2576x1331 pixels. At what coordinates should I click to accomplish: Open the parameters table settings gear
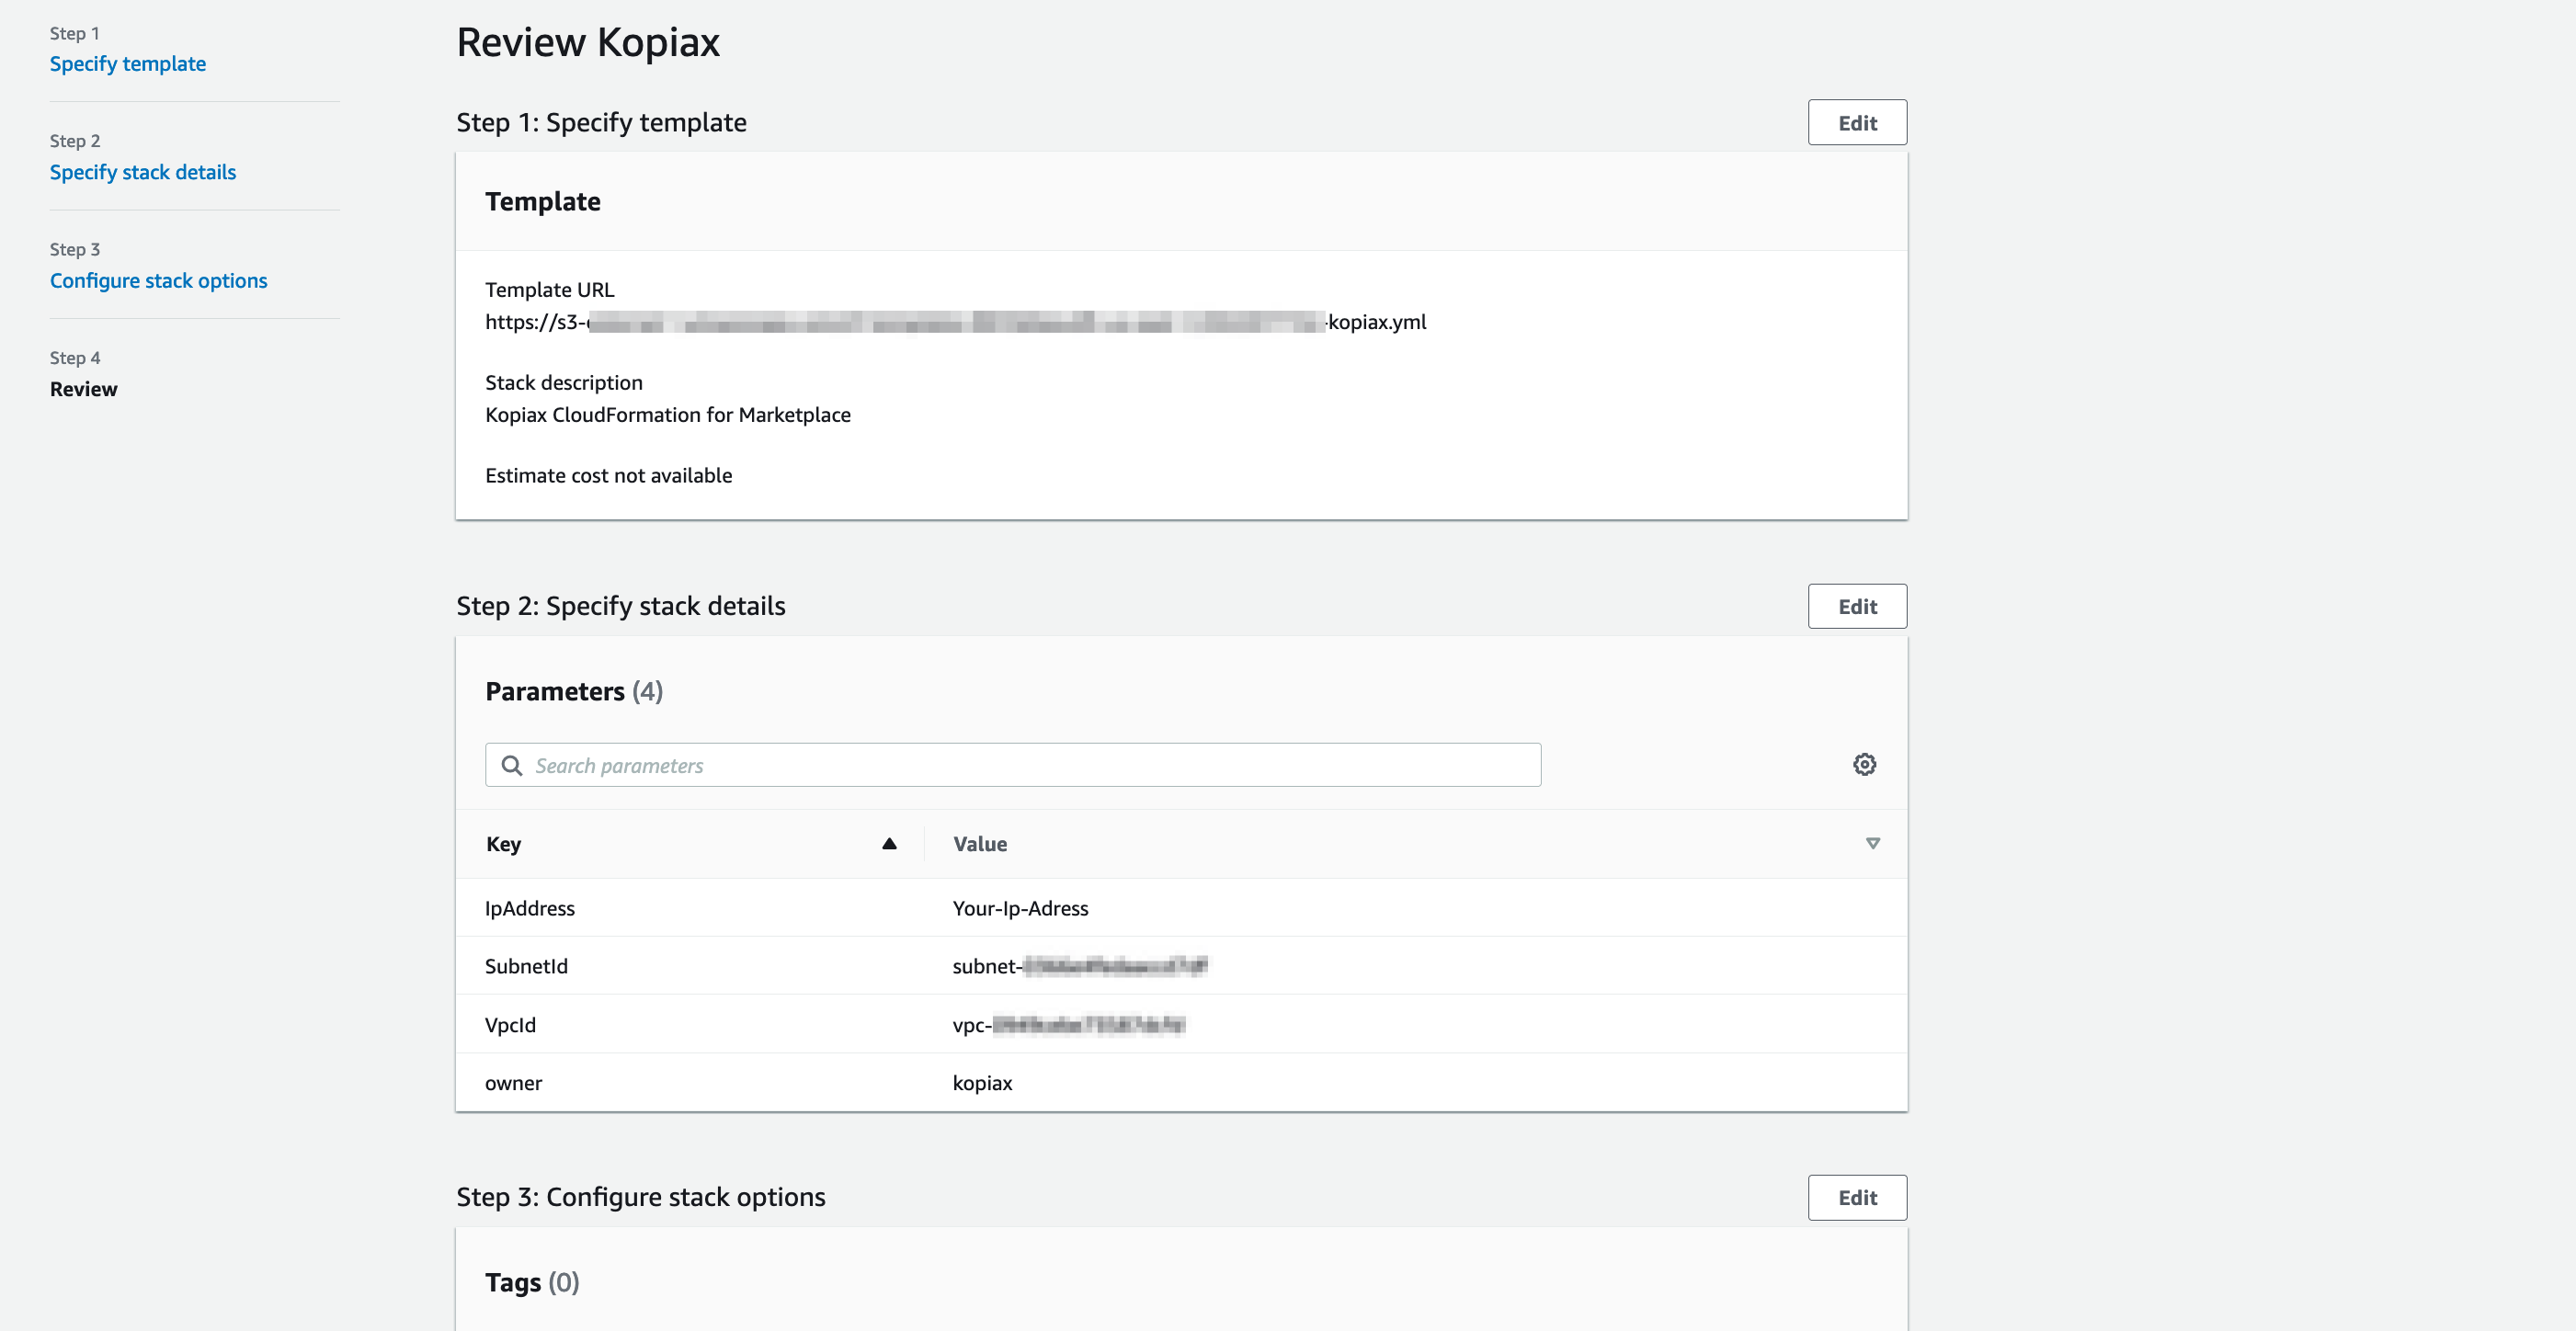pyautogui.click(x=1864, y=764)
